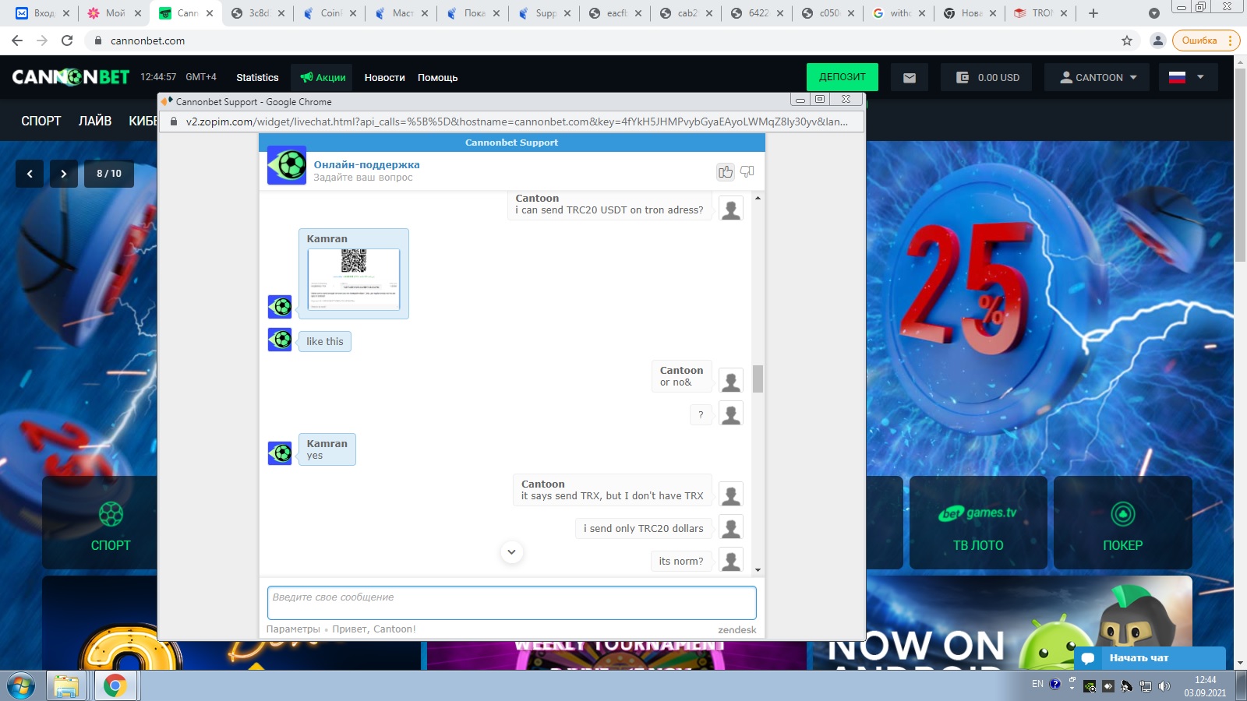Screen dimensions: 1247x701
Task: Click the Ошибка browser error button
Action: tap(1206, 41)
